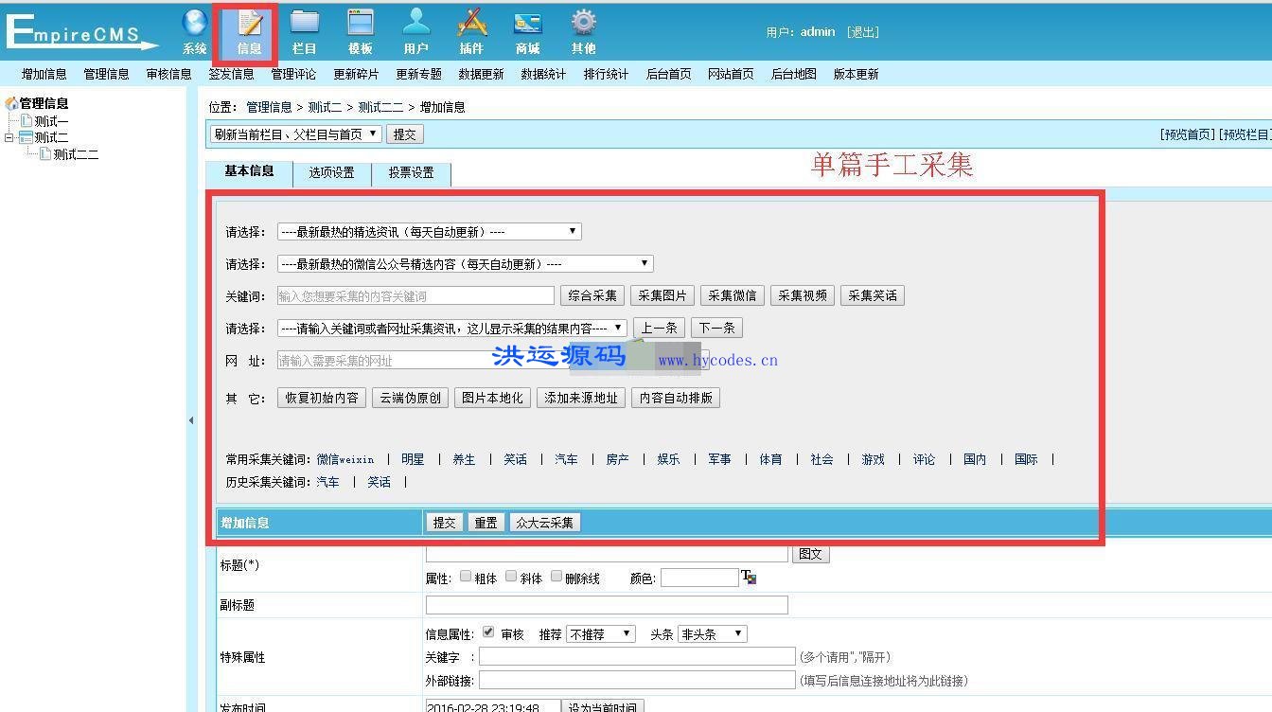Click the 采集视频 button
1272x712 pixels.
pos(803,295)
